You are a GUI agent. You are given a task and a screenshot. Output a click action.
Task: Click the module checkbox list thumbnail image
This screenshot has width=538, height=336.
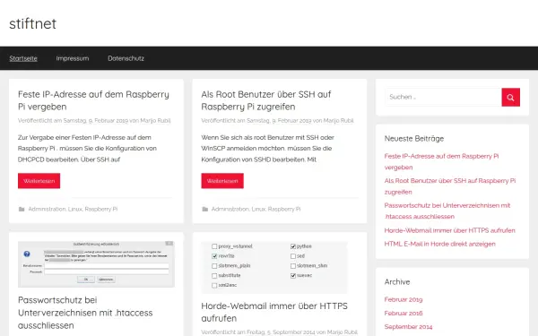pos(274,267)
